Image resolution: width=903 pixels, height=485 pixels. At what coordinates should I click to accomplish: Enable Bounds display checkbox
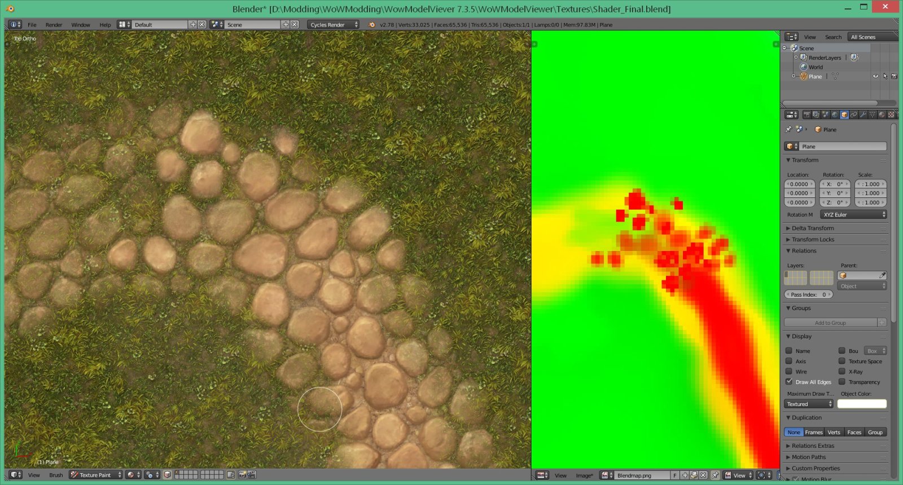click(x=842, y=351)
